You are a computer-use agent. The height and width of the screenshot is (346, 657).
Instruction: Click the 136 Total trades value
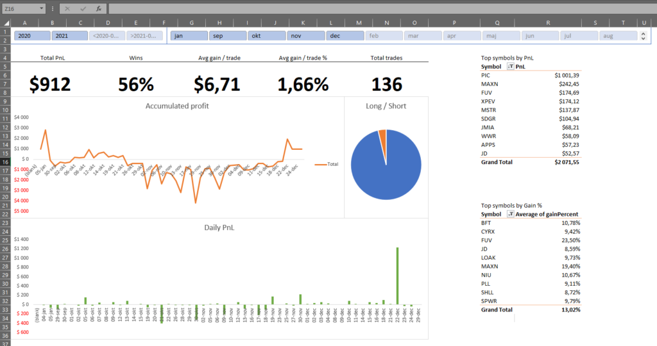tap(387, 84)
